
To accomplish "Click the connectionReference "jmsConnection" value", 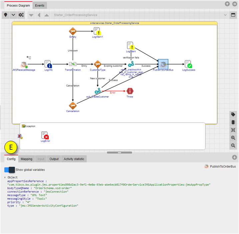I will click(56, 192).
